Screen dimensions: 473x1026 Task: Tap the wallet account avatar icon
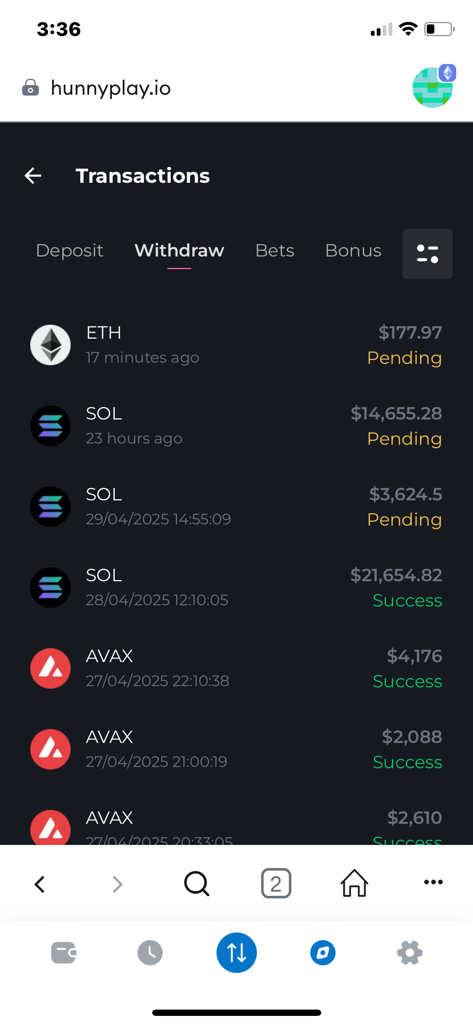[x=433, y=87]
